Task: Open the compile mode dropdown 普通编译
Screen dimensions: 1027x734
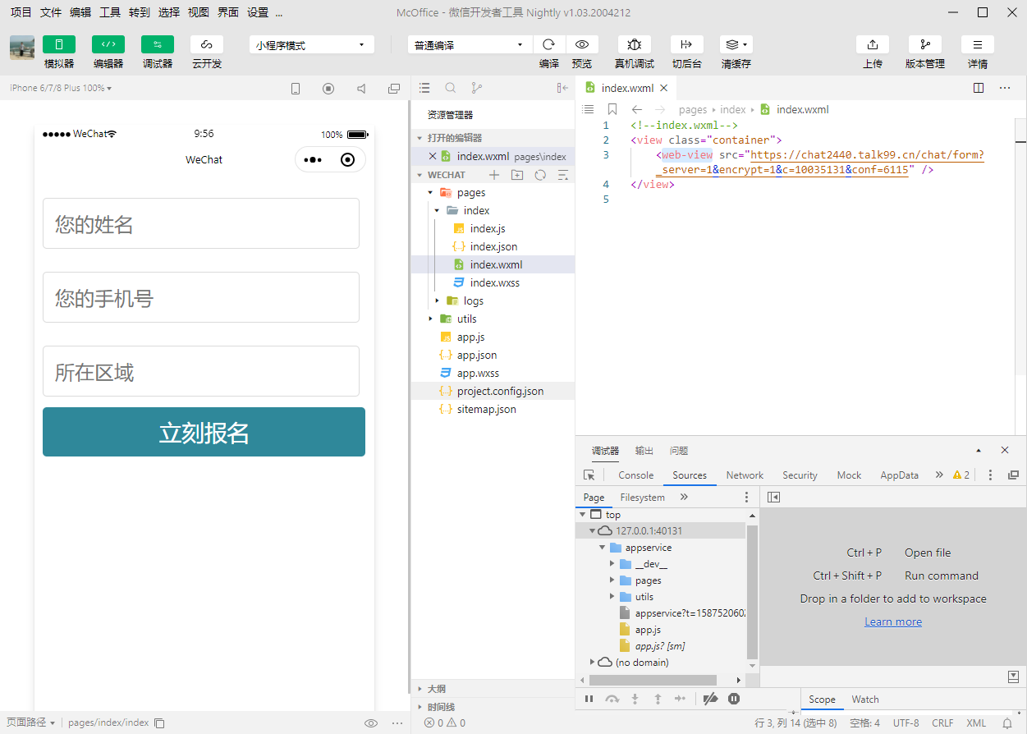Action: [470, 45]
